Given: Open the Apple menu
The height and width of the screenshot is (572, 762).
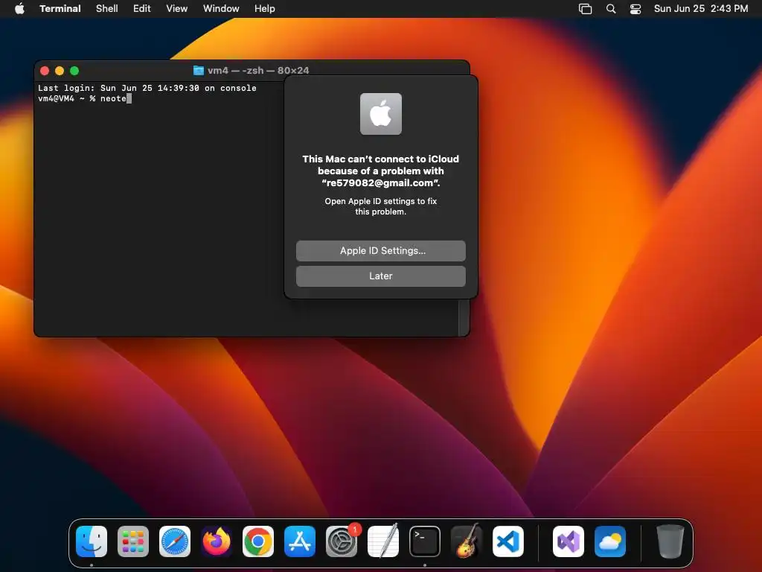Looking at the screenshot, I should click(19, 9).
